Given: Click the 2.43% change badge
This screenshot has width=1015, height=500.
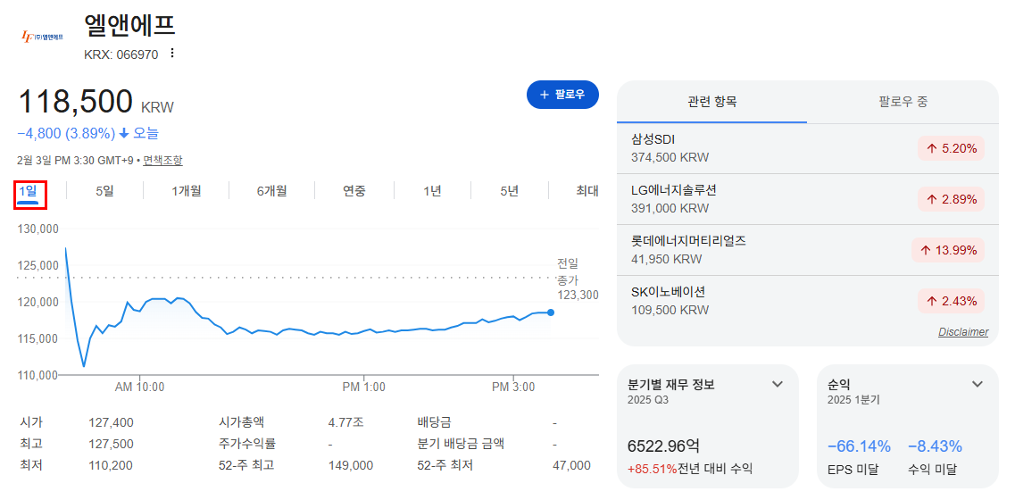Looking at the screenshot, I should tap(951, 301).
